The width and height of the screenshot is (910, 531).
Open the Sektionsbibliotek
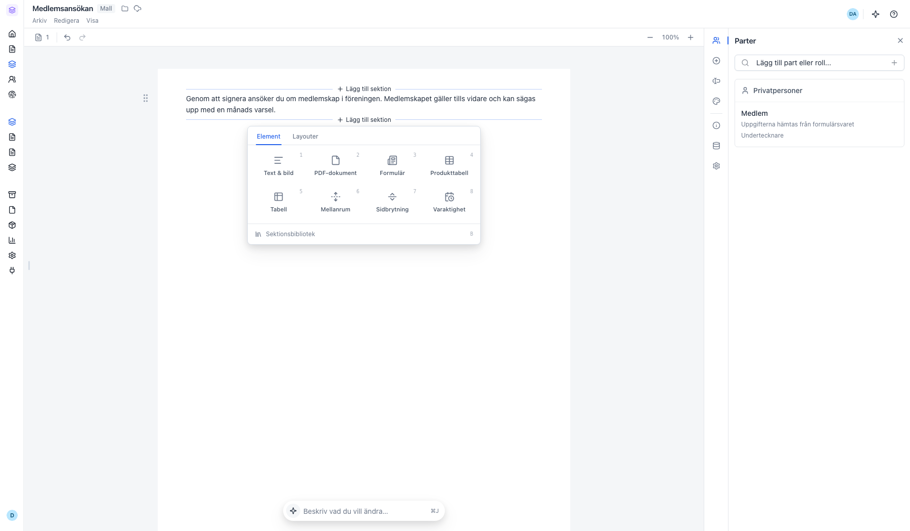click(x=364, y=234)
